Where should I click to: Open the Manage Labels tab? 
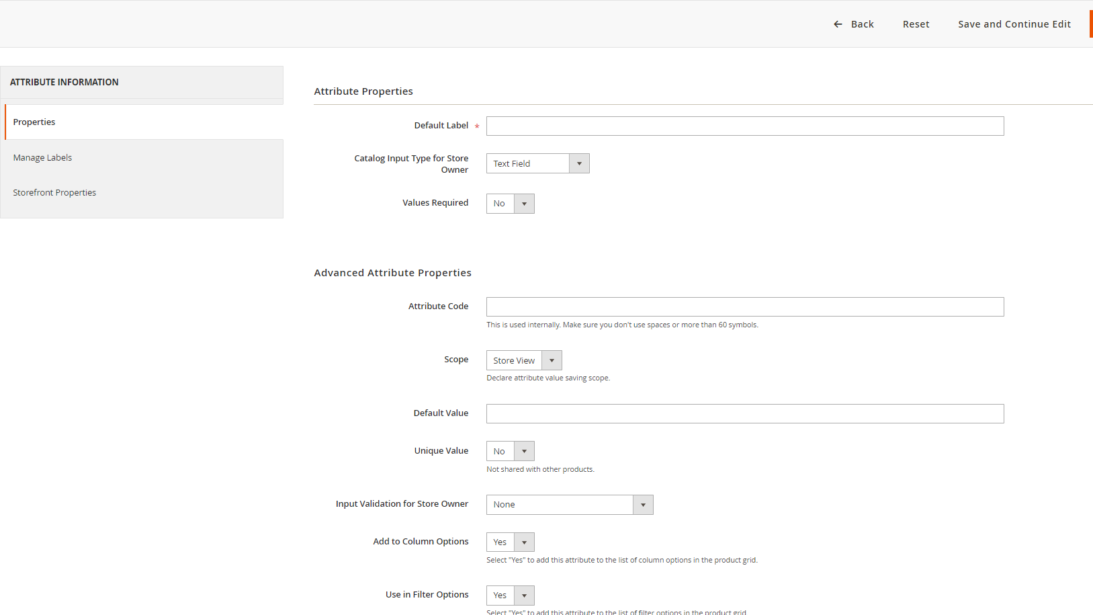142,157
